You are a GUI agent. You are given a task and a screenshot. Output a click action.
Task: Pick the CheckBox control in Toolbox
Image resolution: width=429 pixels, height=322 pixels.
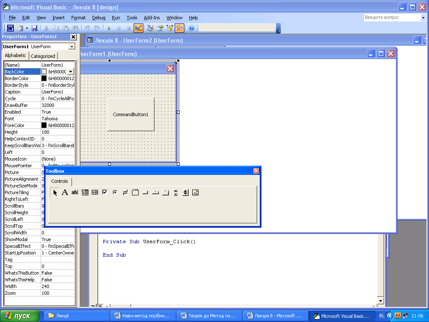[105, 192]
